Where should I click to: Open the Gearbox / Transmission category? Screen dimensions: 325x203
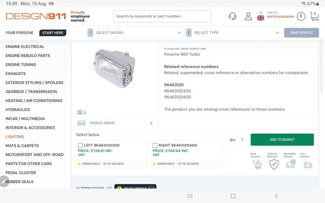[31, 91]
